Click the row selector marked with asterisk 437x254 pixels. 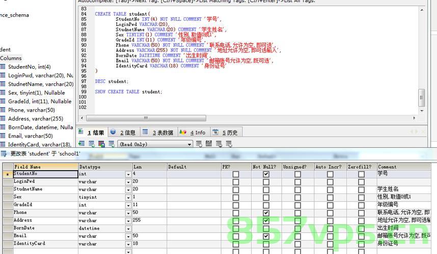pos(8,174)
